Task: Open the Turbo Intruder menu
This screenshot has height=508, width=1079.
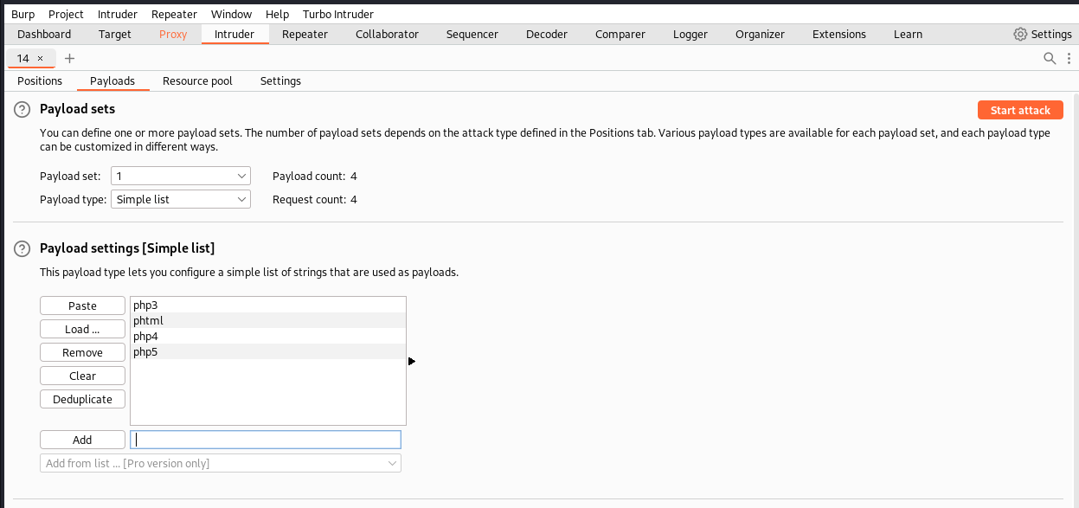Action: coord(338,14)
